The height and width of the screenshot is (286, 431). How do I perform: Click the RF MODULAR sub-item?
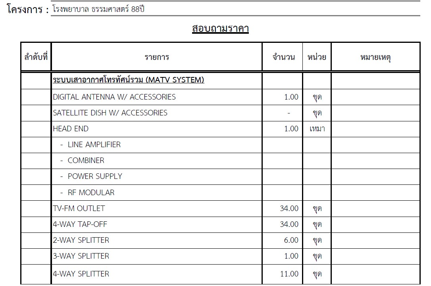tap(91, 192)
